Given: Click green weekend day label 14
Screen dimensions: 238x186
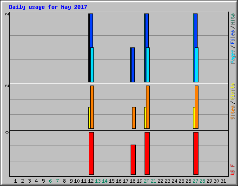Looking at the screenshot, I should tap(105, 181).
